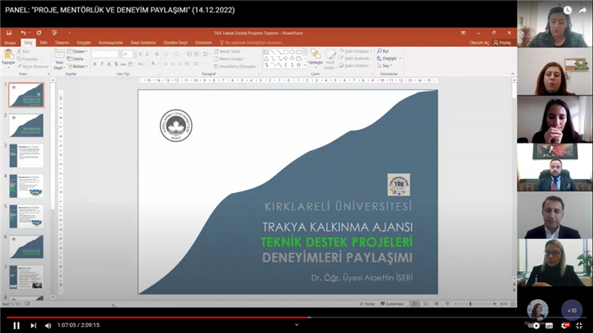Image resolution: width=593 pixels, height=333 pixels.
Task: Click Açıklamalar in PowerPoint status bar
Action: point(392,304)
